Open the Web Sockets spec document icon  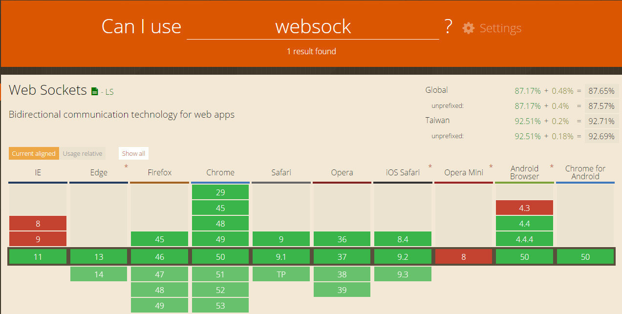[95, 91]
